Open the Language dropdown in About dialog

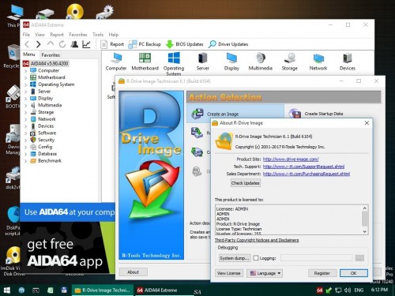coord(265,273)
